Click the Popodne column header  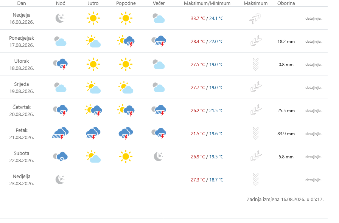point(126,3)
